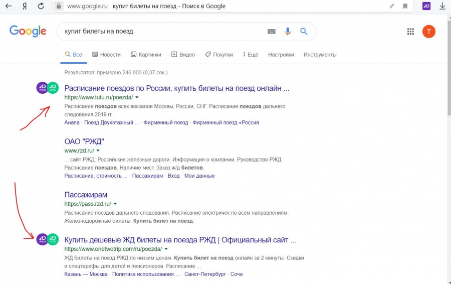Follow the Пассажирам sitelink under rzd.ru
The height and width of the screenshot is (285, 451).
pos(147,176)
